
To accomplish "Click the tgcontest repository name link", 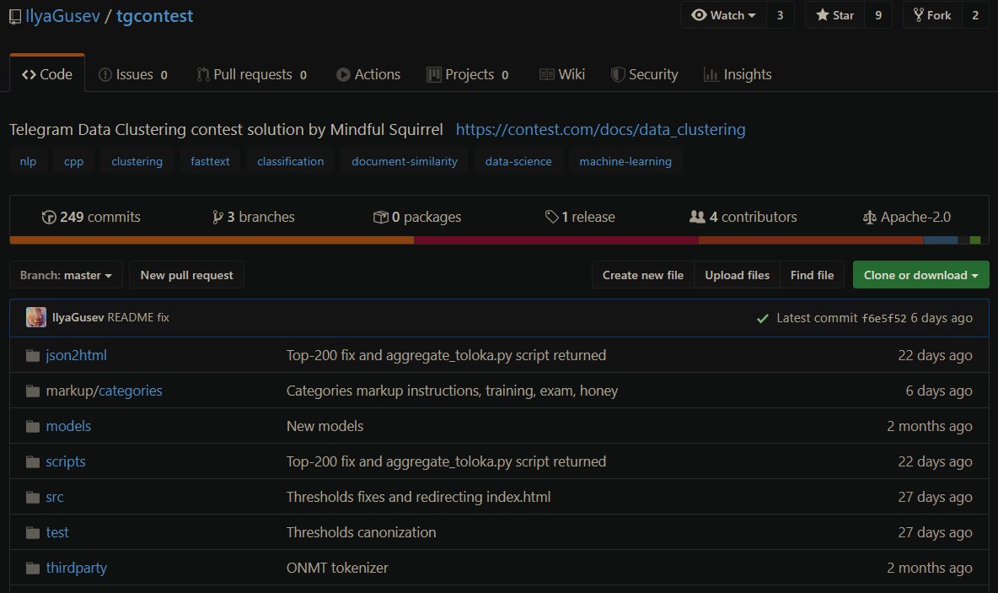I will pyautogui.click(x=154, y=16).
